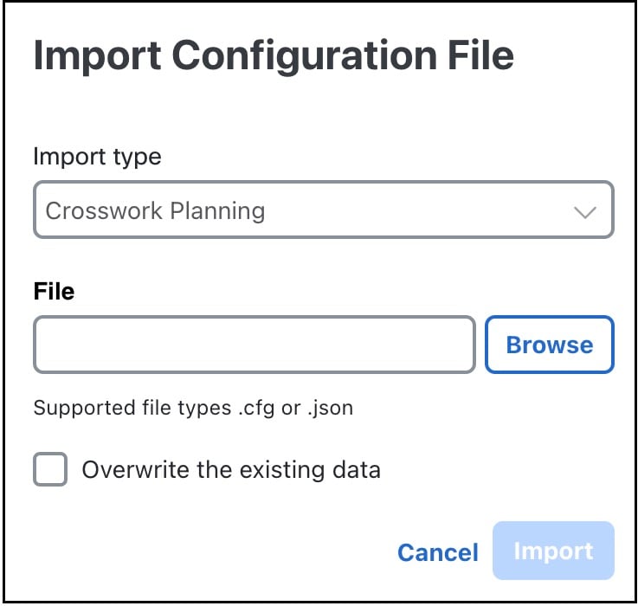Click the Overwrite the existing data label
638x606 pixels.
[x=231, y=470]
